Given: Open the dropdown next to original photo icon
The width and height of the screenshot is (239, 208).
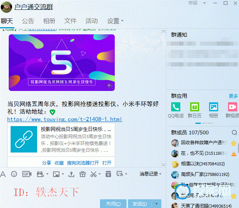Looking at the screenshot, I should tap(47, 174).
